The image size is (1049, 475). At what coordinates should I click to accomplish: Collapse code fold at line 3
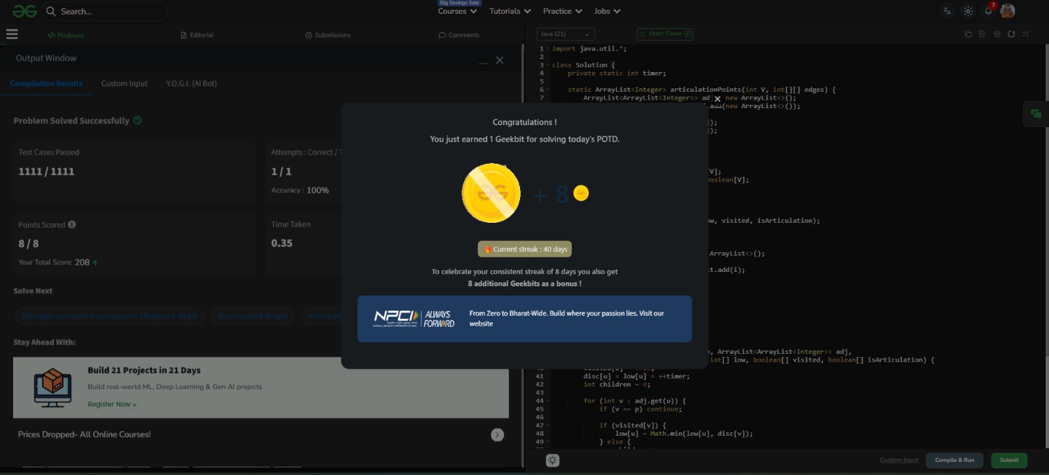coord(547,65)
